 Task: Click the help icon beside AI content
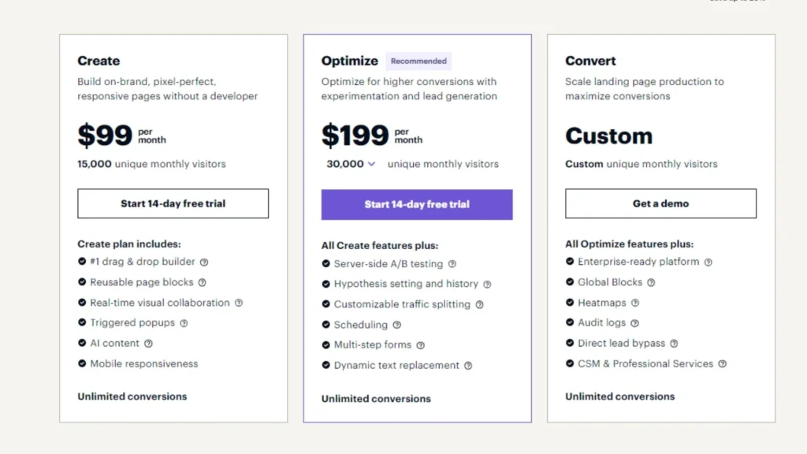[149, 343]
